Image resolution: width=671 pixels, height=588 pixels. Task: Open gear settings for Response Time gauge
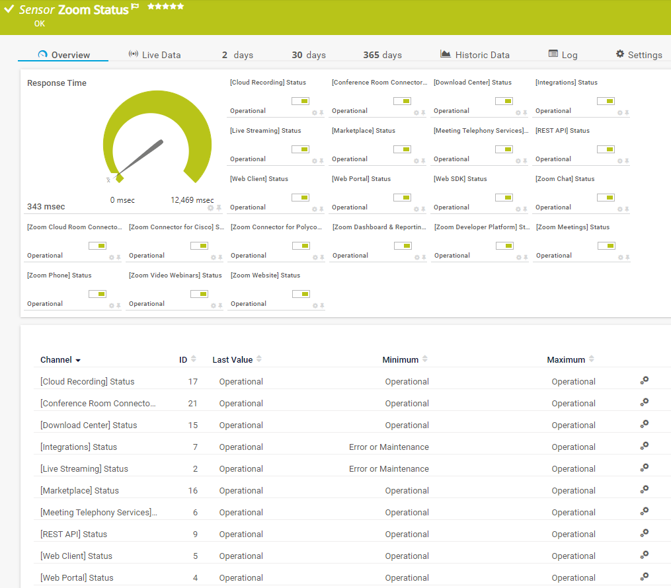tap(211, 208)
